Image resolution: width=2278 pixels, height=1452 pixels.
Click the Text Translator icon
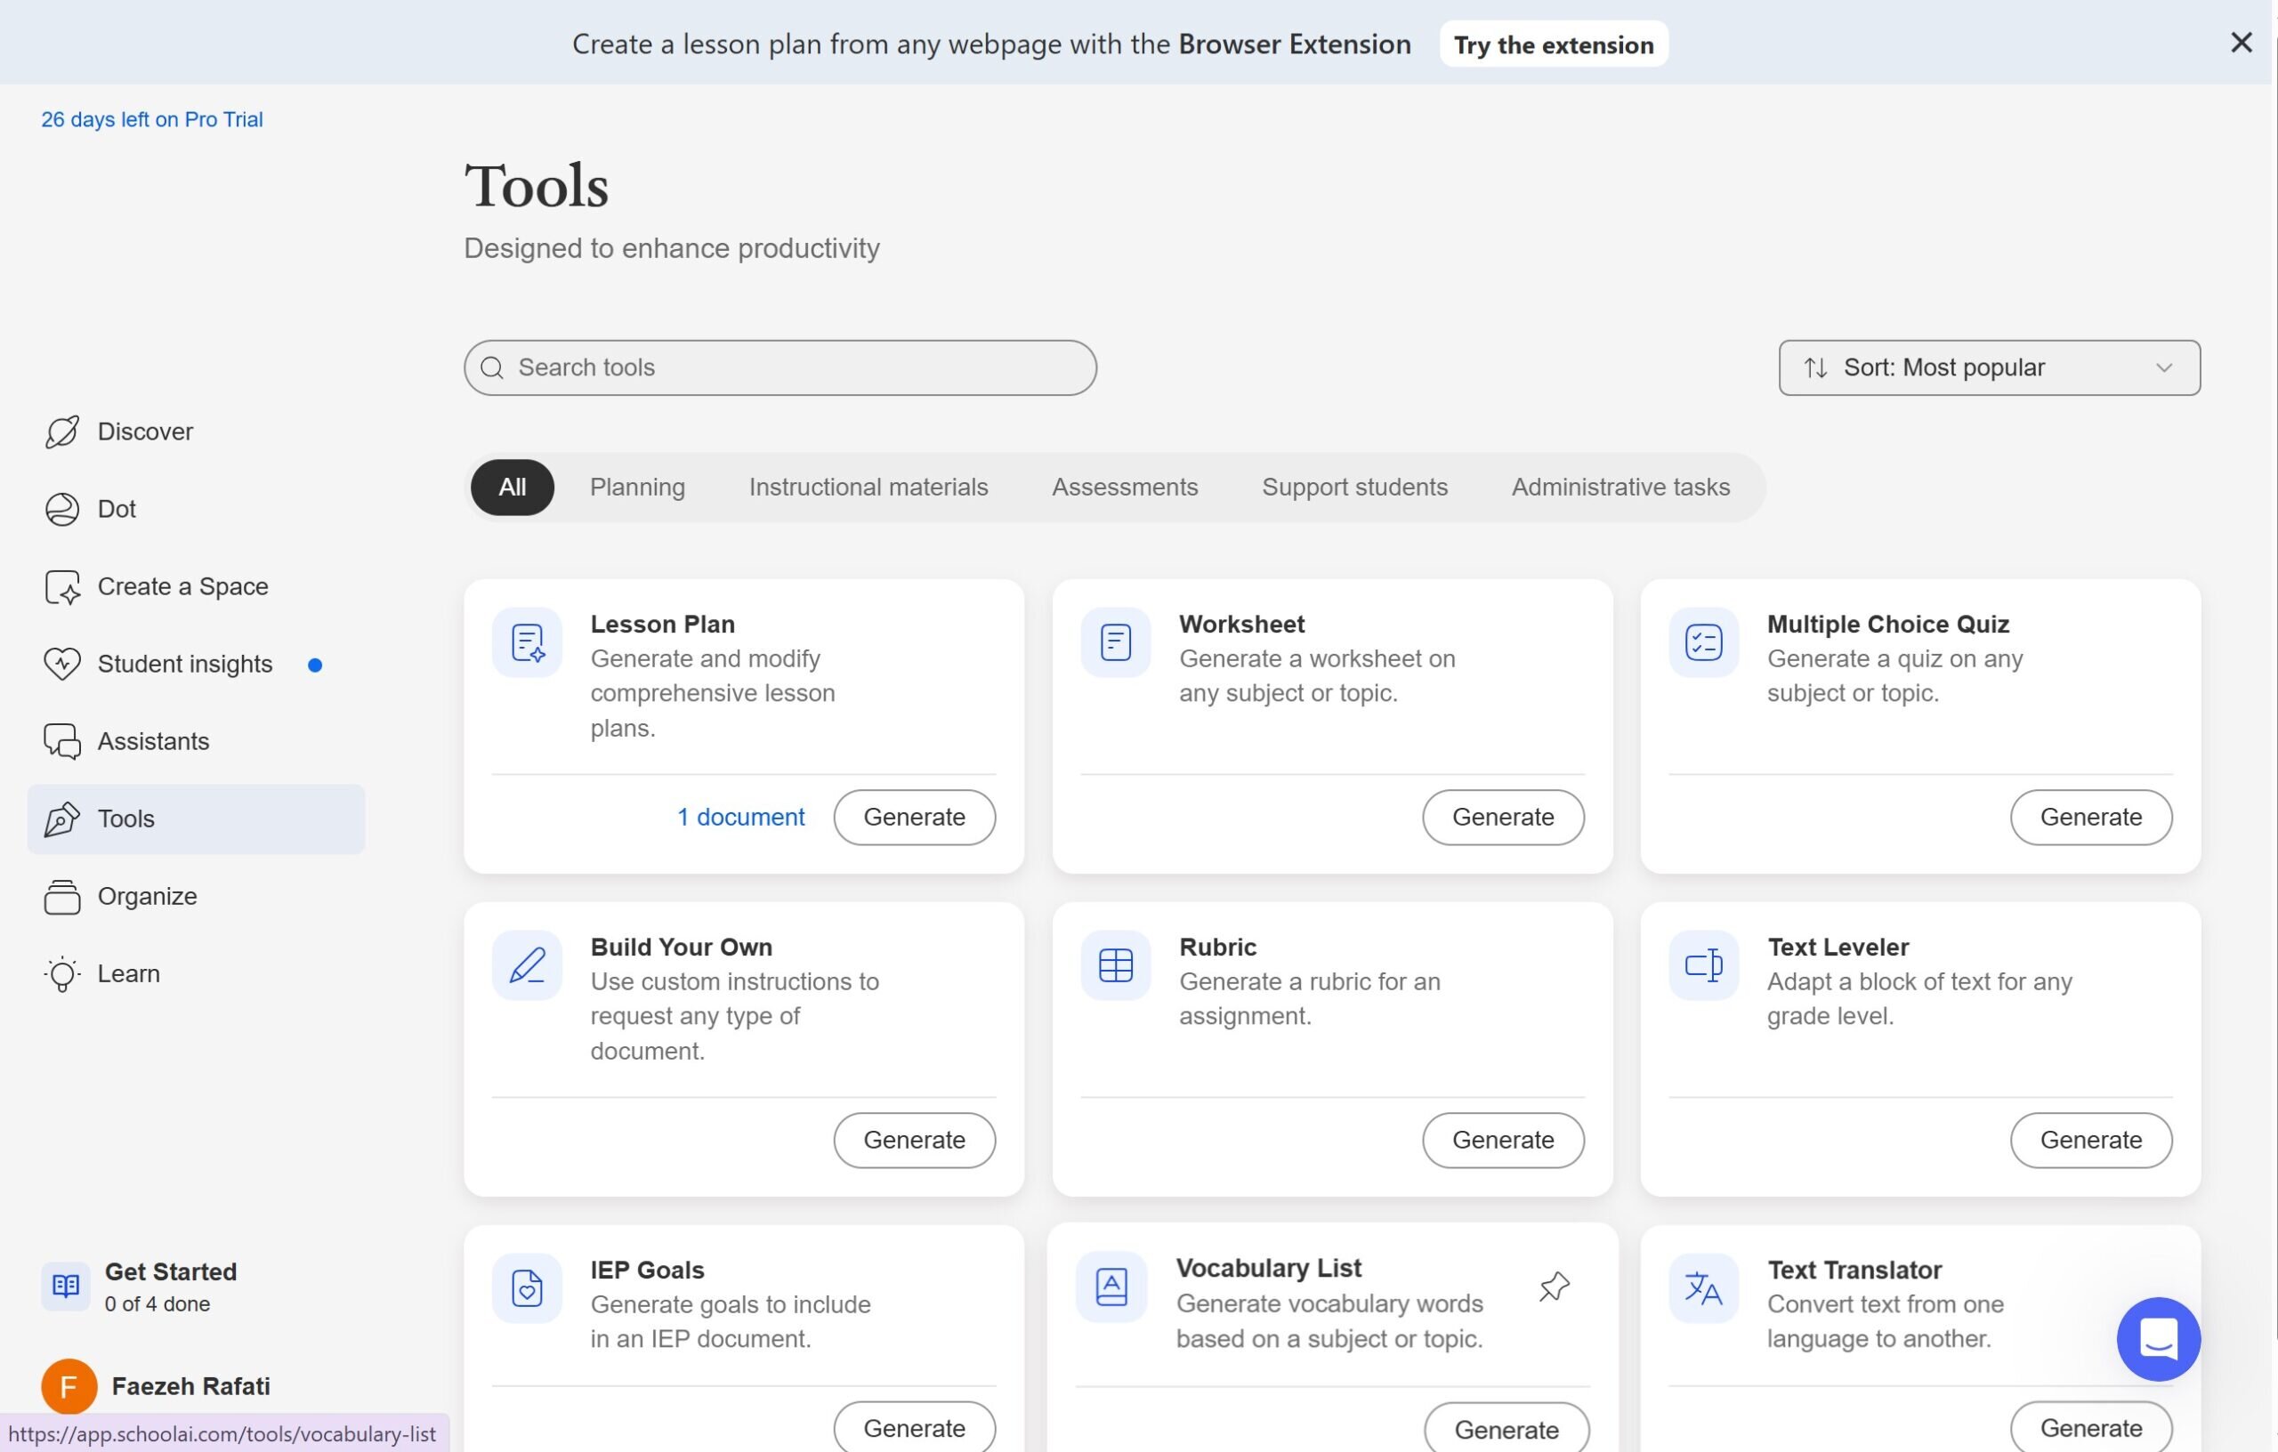1703,1288
